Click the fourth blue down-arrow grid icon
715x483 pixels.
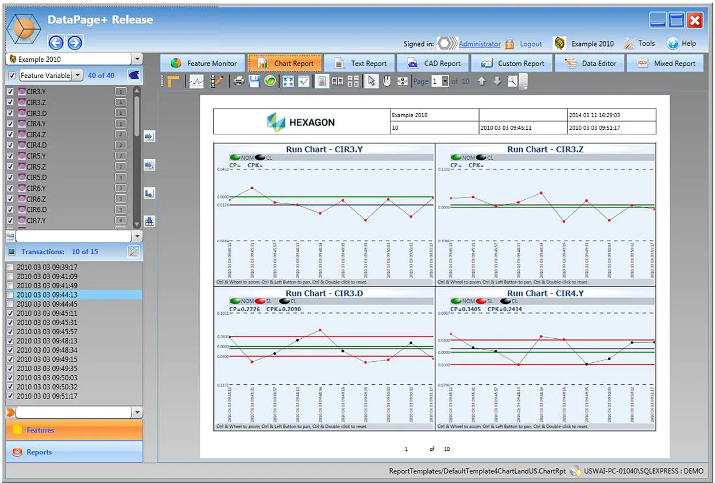[149, 221]
